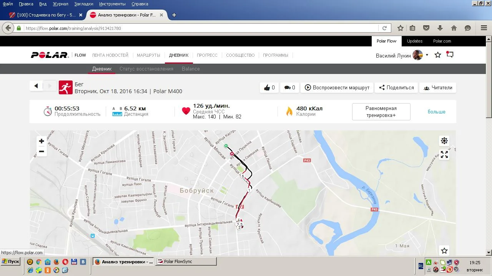Click the 'больше' link for details

point(437,112)
